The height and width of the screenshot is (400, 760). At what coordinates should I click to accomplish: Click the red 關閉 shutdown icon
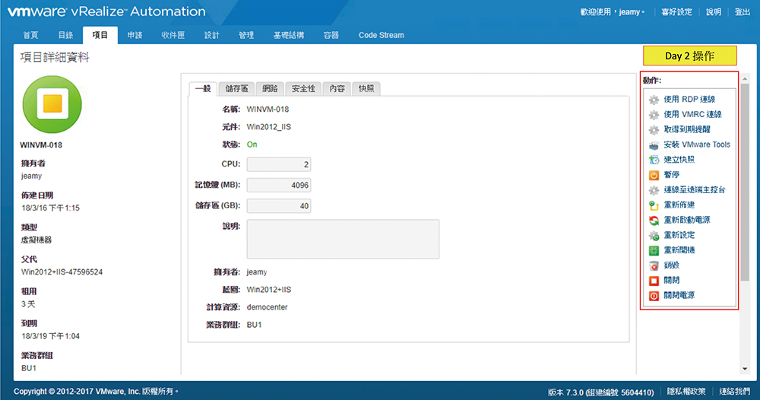pyautogui.click(x=654, y=281)
